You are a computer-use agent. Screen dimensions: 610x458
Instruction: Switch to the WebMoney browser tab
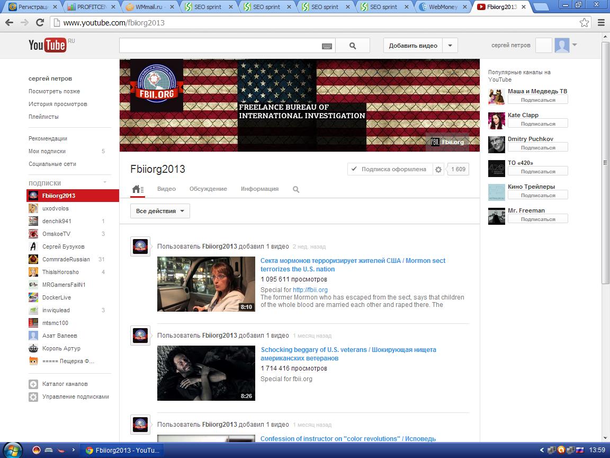(443, 6)
